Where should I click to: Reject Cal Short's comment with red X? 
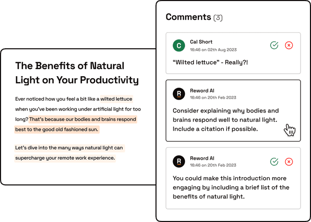289,45
